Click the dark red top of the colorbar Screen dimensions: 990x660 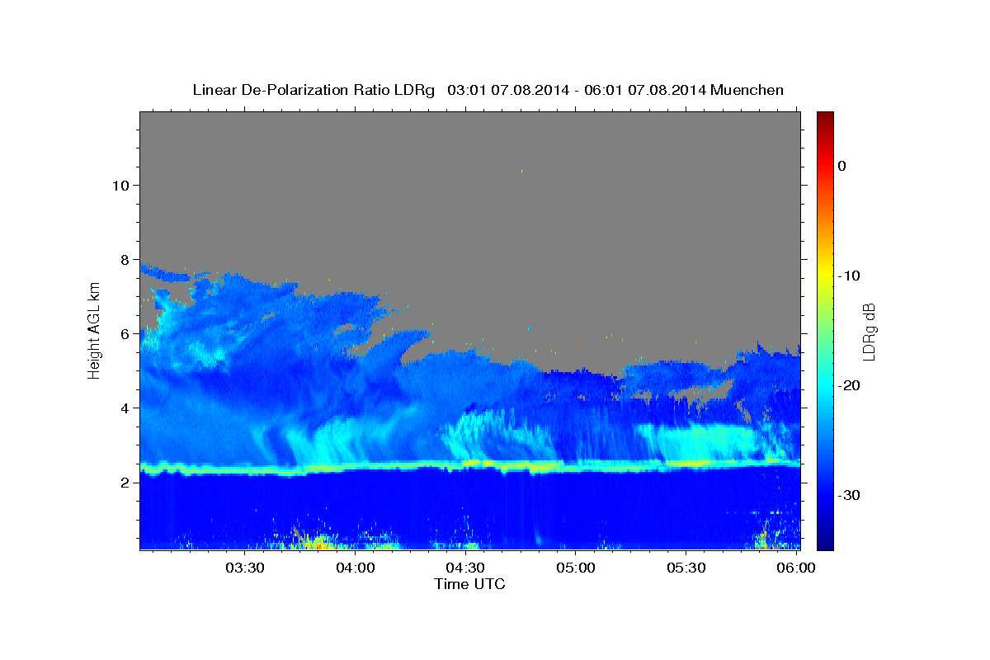(x=825, y=120)
